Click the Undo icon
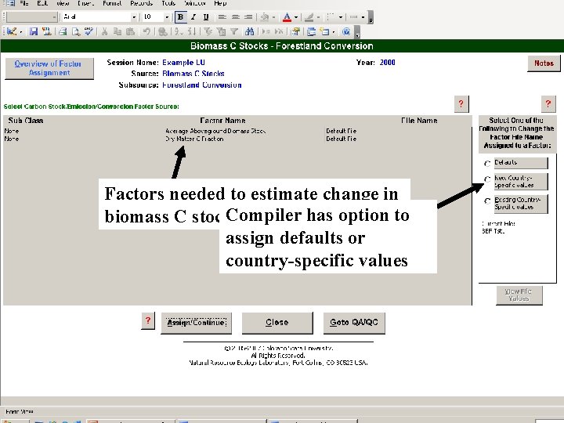This screenshot has height=423, width=564. pos(146,31)
